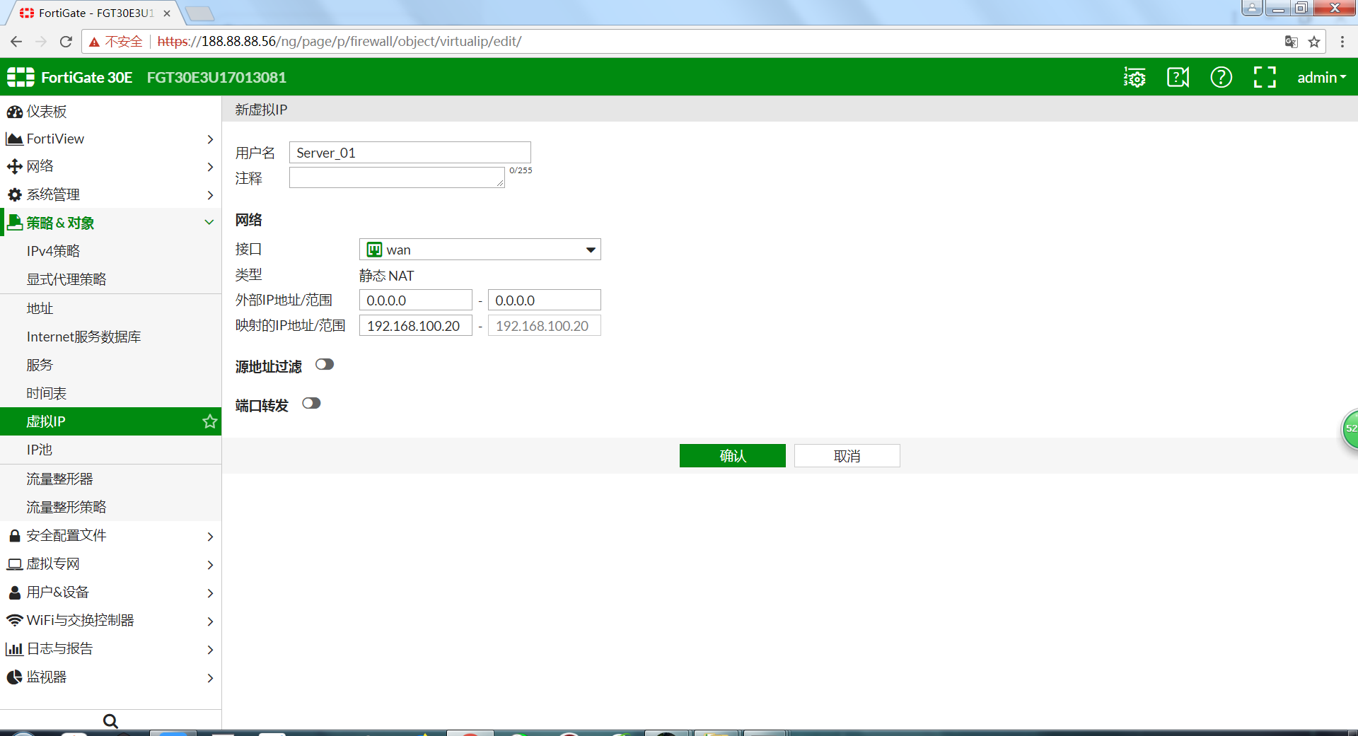Open admin user dropdown
This screenshot has height=736, width=1358.
coord(1321,78)
